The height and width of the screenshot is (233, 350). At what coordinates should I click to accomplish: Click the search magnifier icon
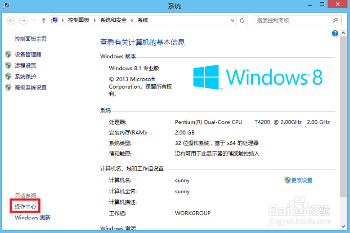[x=335, y=20]
